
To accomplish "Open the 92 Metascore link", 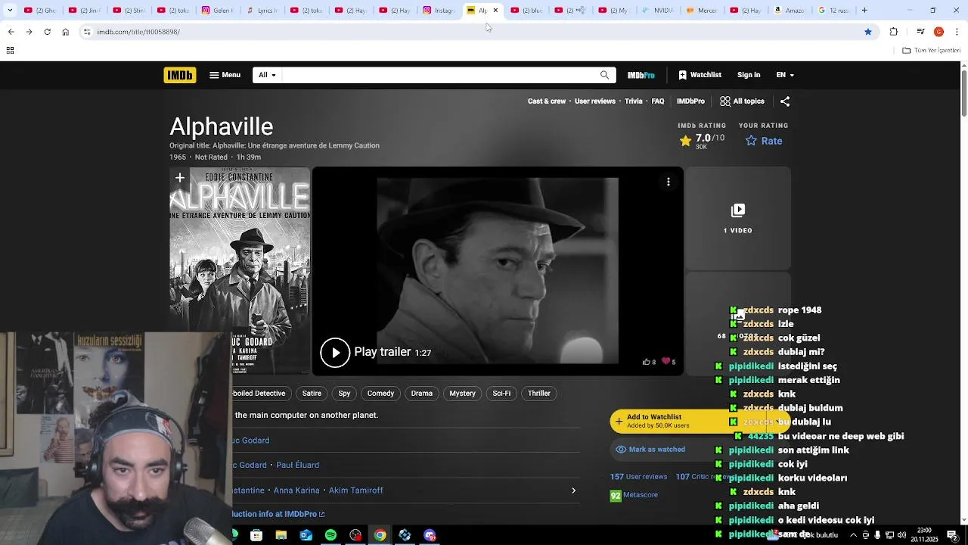I will (x=634, y=496).
